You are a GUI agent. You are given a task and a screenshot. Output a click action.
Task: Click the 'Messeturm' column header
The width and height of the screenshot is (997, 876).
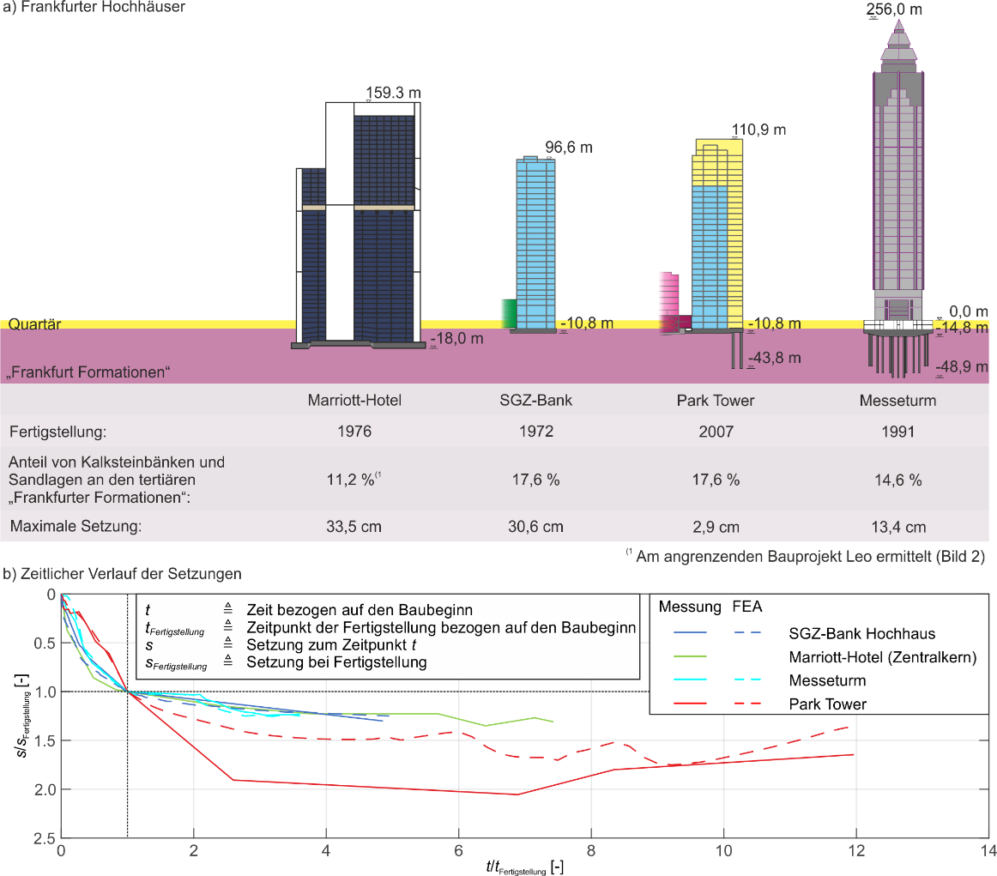[x=897, y=401]
